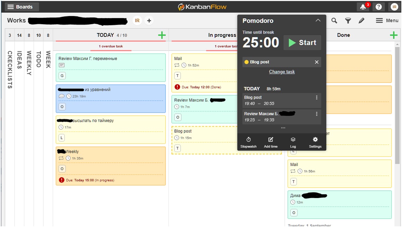Image resolution: width=402 pixels, height=227 pixels.
Task: Click the Done column header
Action: pos(343,35)
